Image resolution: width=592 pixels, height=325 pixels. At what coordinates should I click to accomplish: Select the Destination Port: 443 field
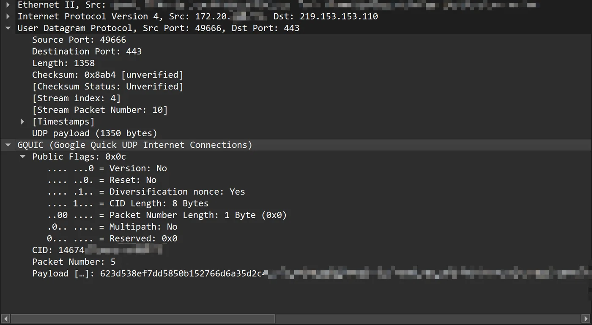[x=87, y=51]
